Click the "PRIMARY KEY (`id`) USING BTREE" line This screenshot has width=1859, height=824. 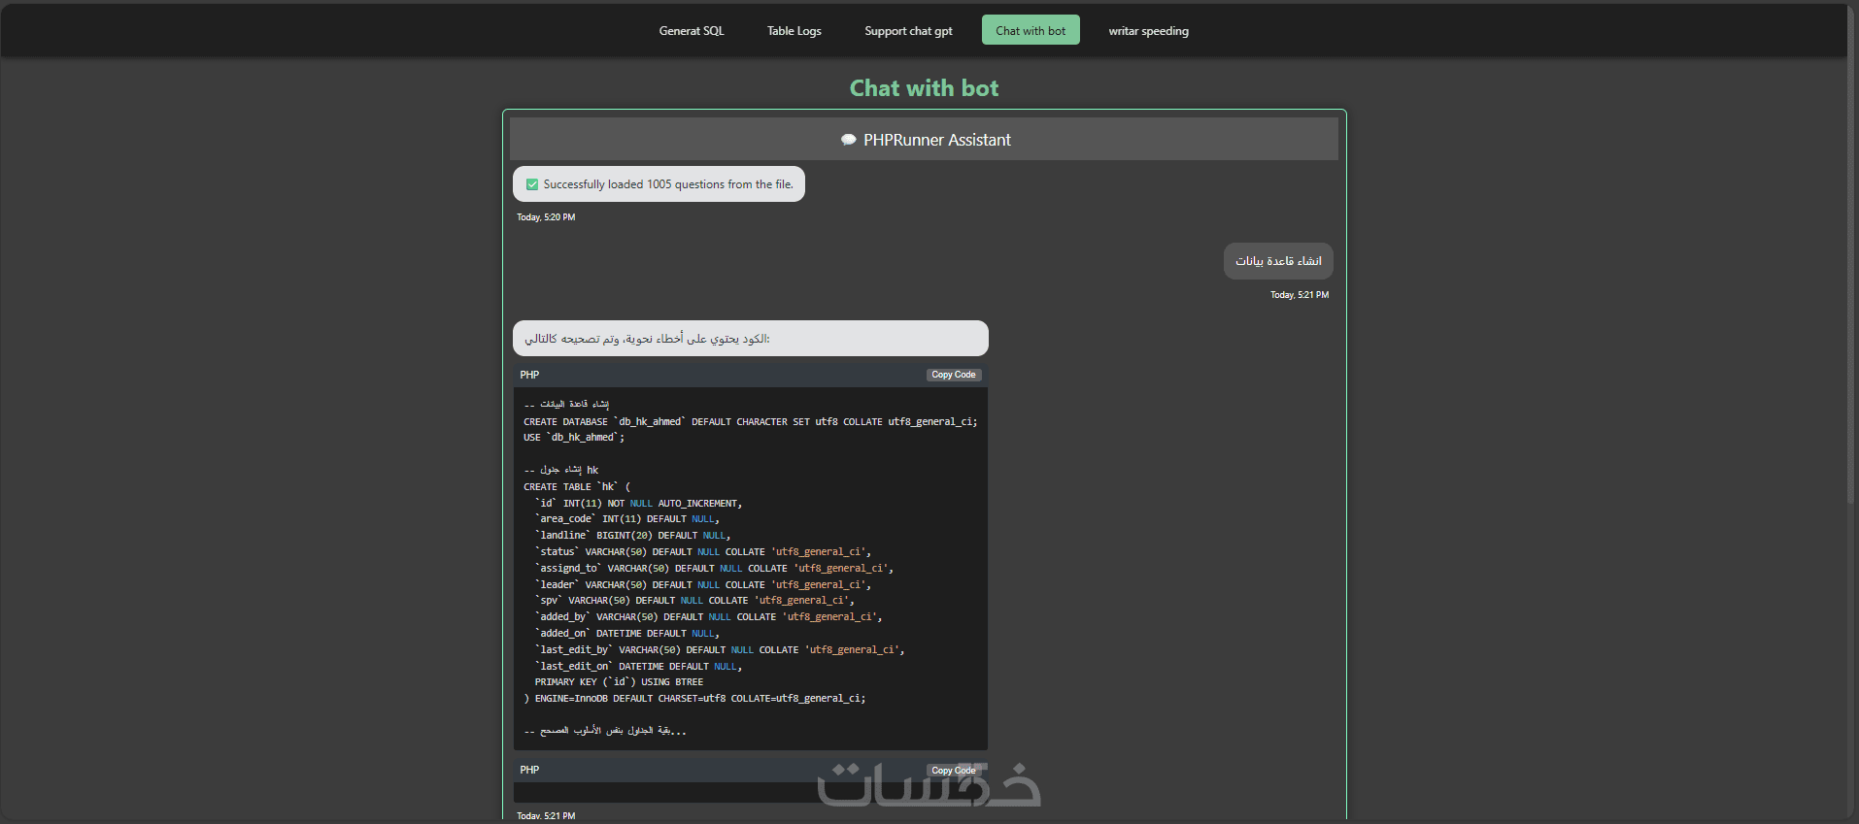point(619,682)
